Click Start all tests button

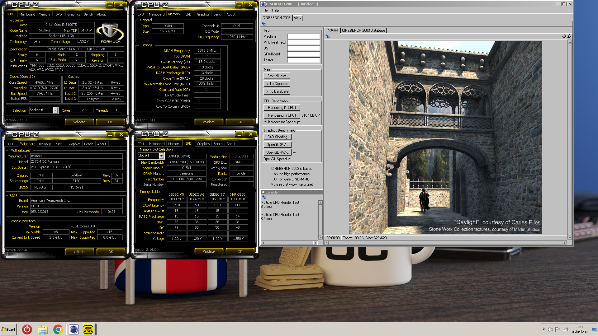[x=277, y=76]
